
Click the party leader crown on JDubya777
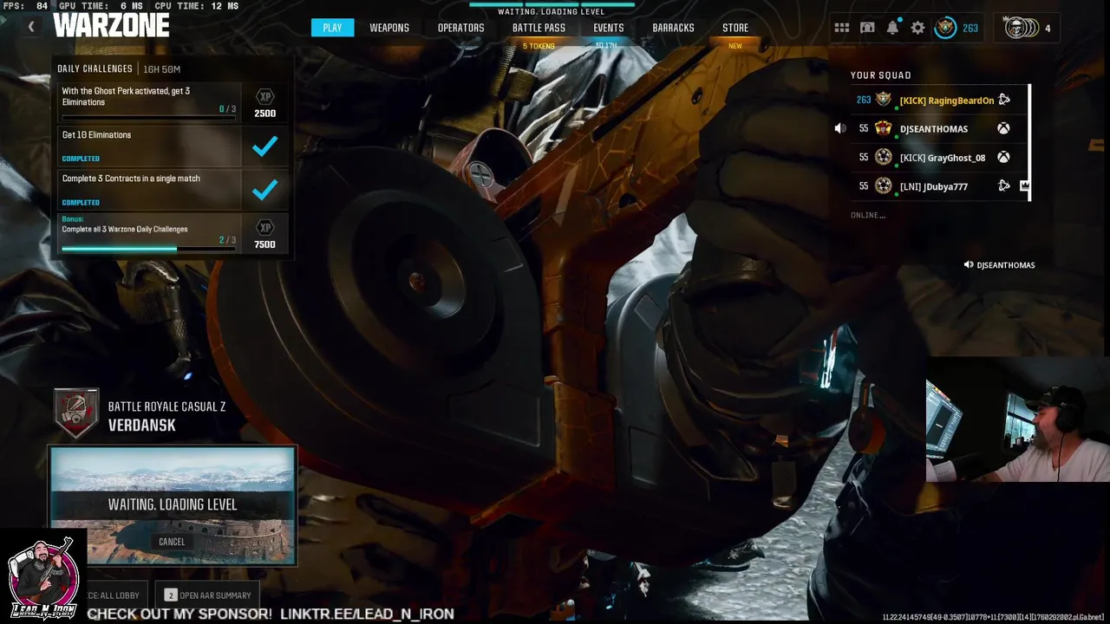point(1024,185)
